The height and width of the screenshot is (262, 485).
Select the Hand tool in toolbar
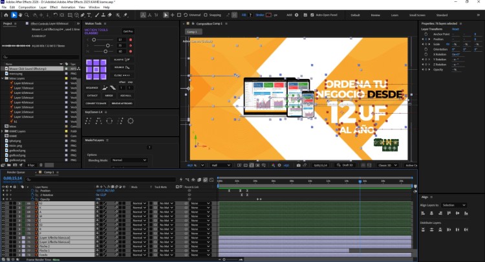pos(21,15)
